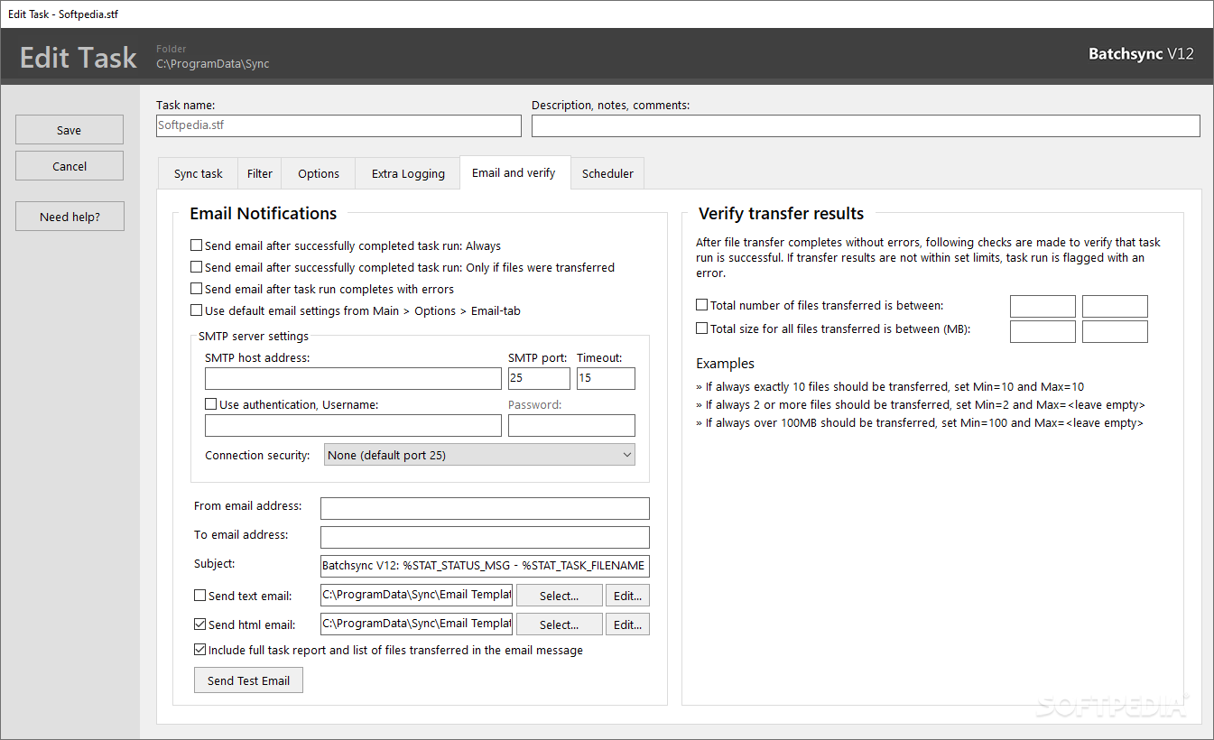Select the Email and verify tab
Screen dimensions: 1214x740
coord(514,172)
